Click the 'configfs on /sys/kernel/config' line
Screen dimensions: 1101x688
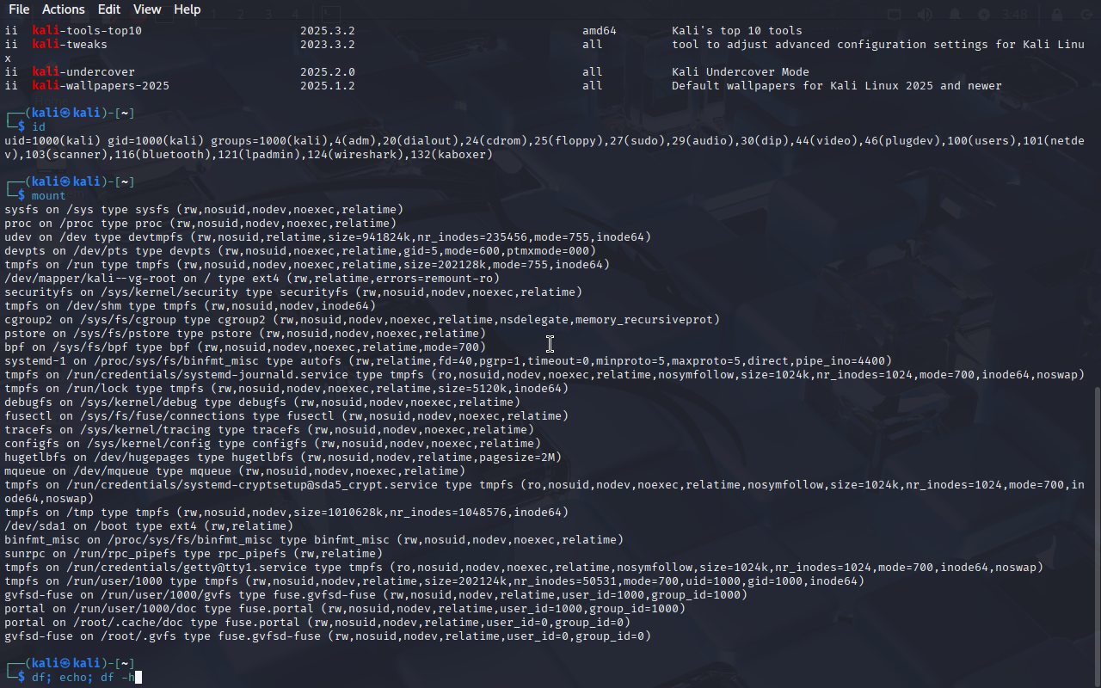click(273, 444)
